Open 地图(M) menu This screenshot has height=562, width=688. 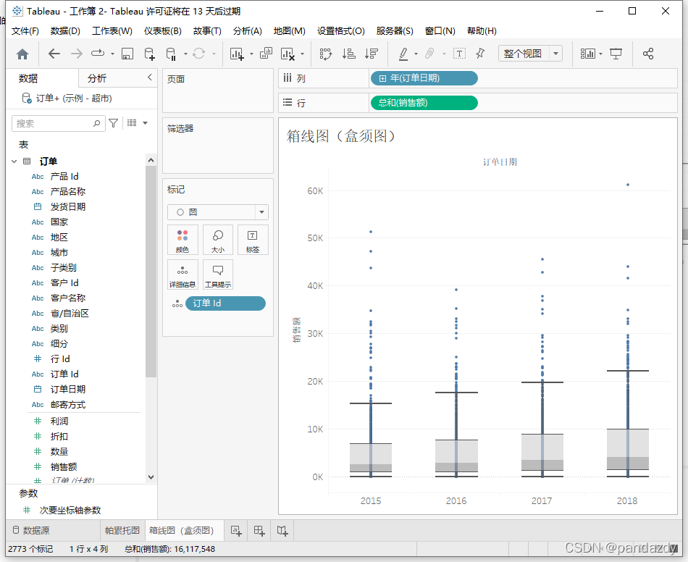[290, 31]
